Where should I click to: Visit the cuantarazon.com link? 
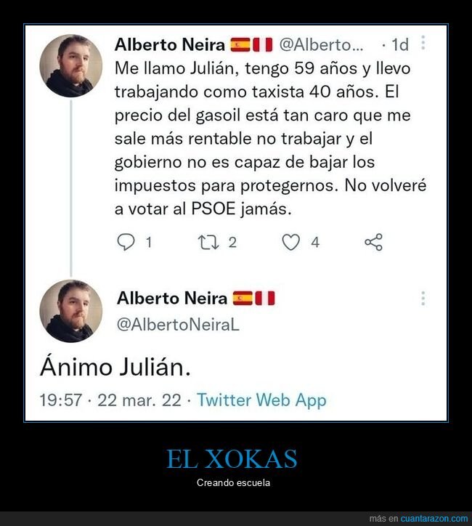(x=434, y=518)
